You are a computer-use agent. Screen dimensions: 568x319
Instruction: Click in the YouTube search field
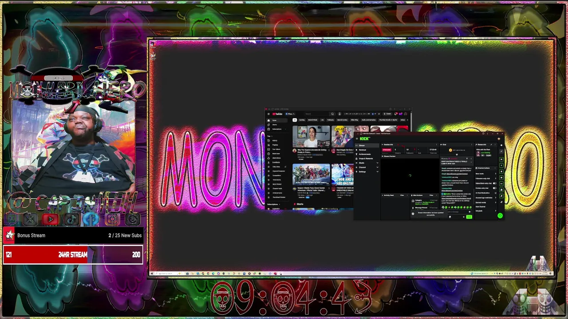pyautogui.click(x=316, y=114)
